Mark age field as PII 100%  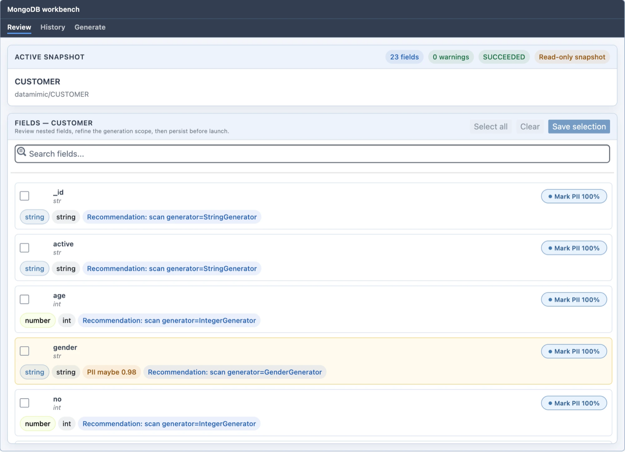click(x=574, y=300)
